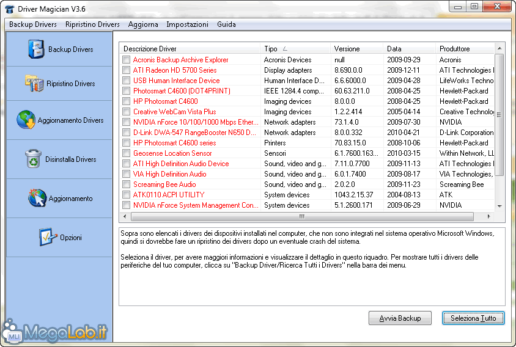The image size is (516, 347).
Task: Tick checkbox for NVIDIA nForce 10/100/1000 Mbps Ethernet
Action: pos(126,122)
